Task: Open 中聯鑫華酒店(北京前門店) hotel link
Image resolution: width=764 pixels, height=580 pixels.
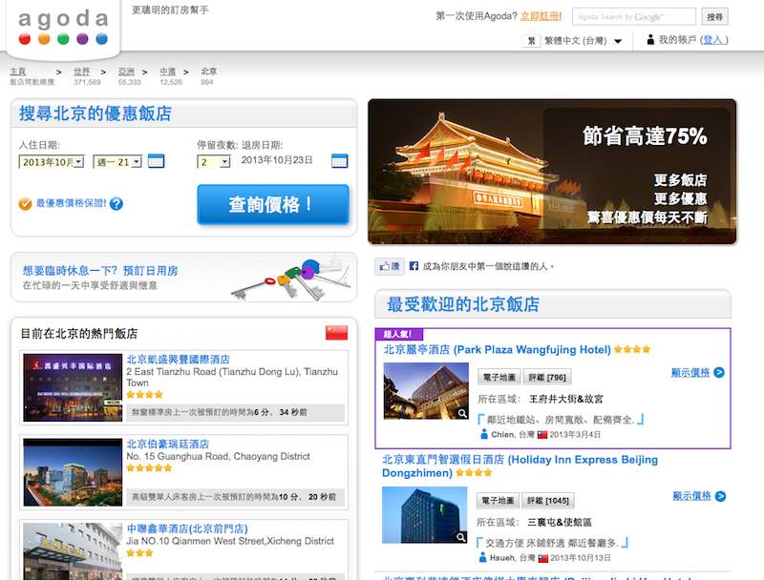Action: [187, 528]
